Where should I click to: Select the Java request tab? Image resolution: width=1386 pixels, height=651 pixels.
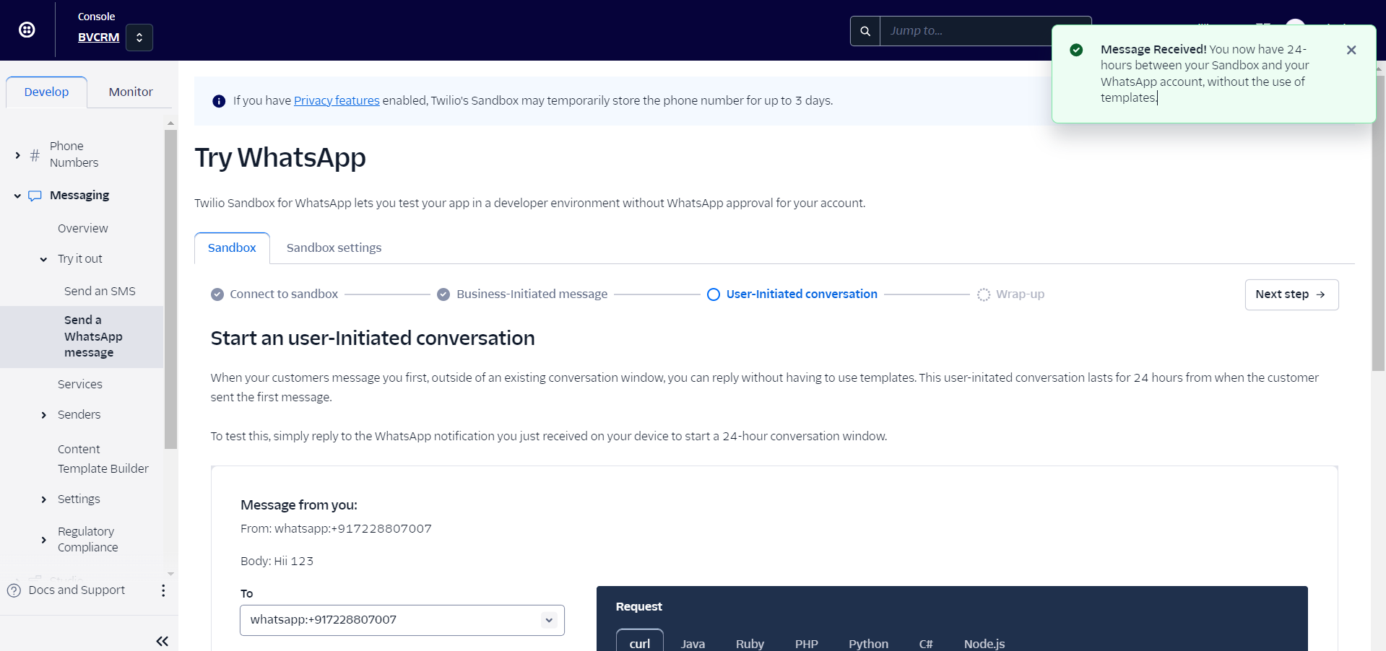(x=693, y=643)
